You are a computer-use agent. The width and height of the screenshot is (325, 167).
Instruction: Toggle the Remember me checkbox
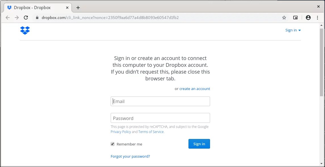(x=113, y=144)
